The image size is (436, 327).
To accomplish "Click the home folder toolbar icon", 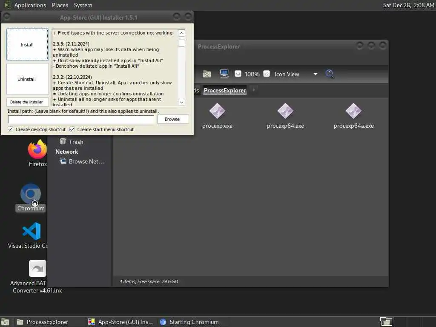I will point(207,74).
